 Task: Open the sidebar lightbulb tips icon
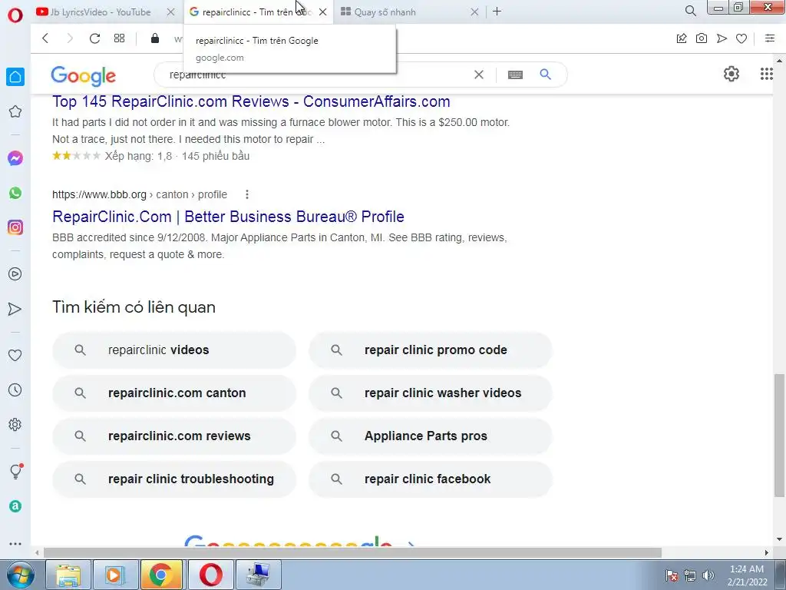coord(16,471)
